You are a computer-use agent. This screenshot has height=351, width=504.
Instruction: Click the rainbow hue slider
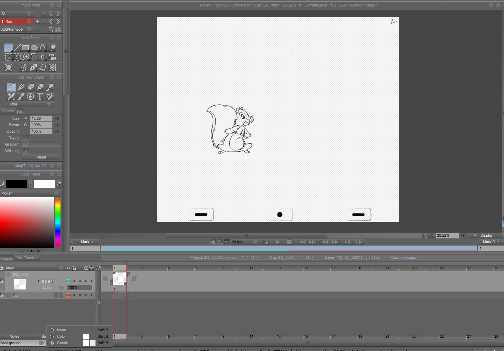pyautogui.click(x=58, y=222)
